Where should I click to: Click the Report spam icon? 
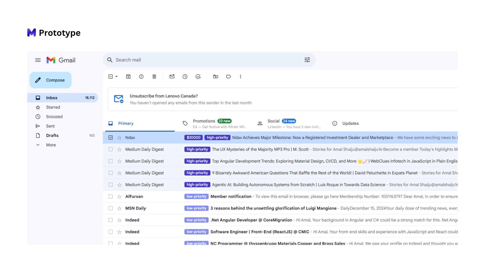tap(141, 77)
